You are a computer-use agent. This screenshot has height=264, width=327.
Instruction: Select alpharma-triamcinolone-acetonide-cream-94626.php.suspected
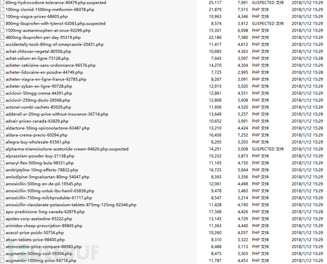67,149
